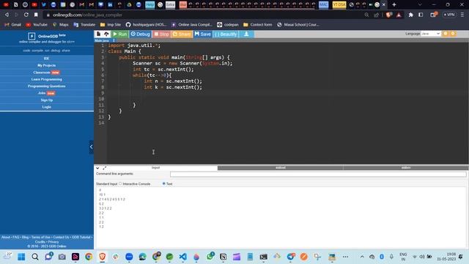Collapse the bottom input panel chevron
Viewport: 469px width, 264px height.
pos(97,168)
